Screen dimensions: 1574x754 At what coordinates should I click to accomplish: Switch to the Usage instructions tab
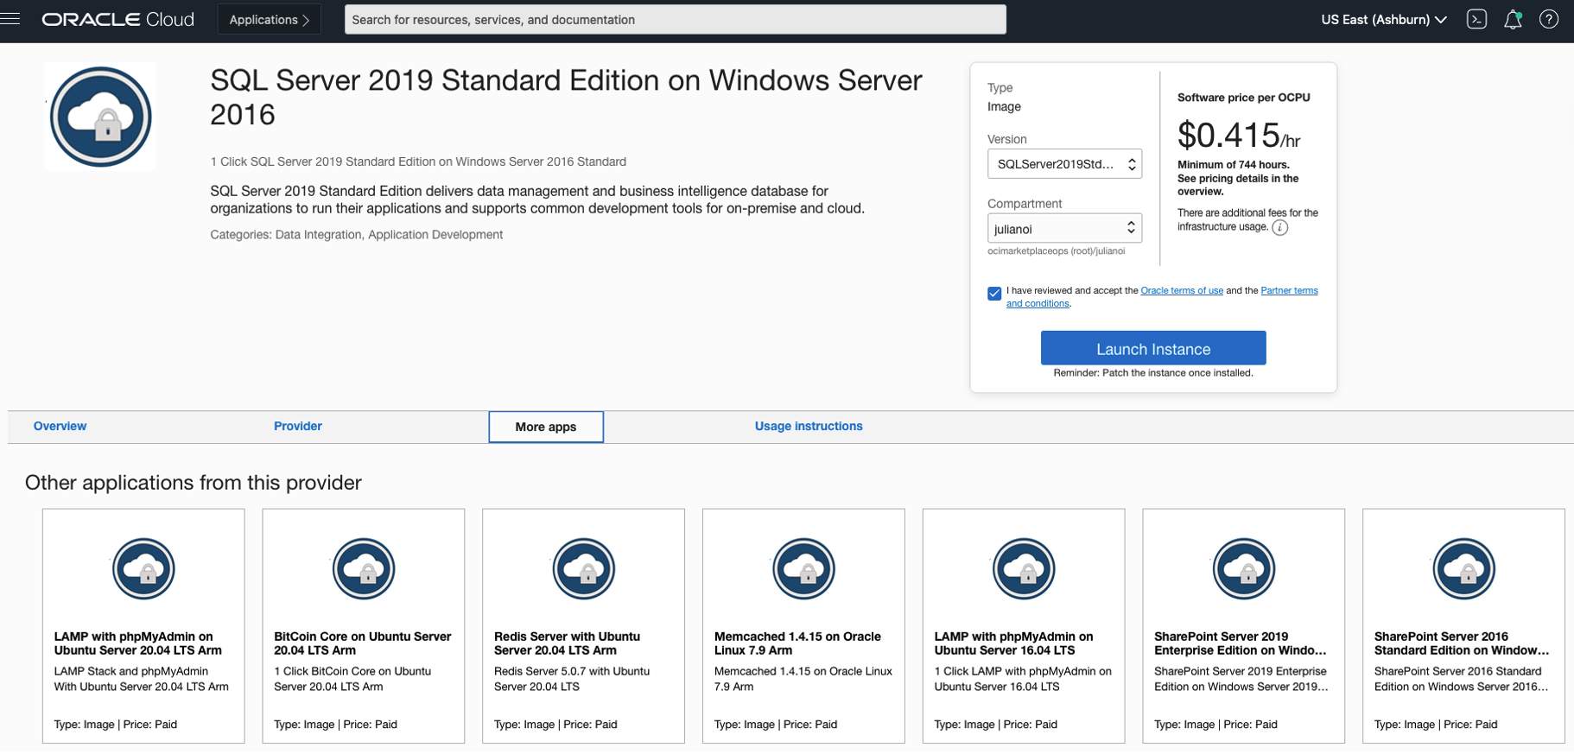click(809, 426)
